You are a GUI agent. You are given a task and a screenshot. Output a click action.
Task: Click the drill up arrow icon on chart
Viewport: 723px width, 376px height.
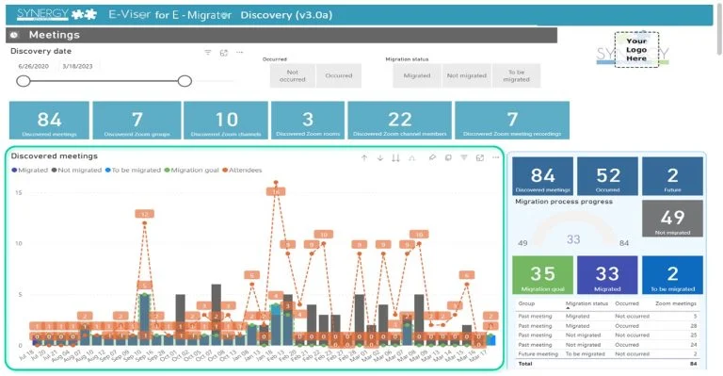point(364,157)
